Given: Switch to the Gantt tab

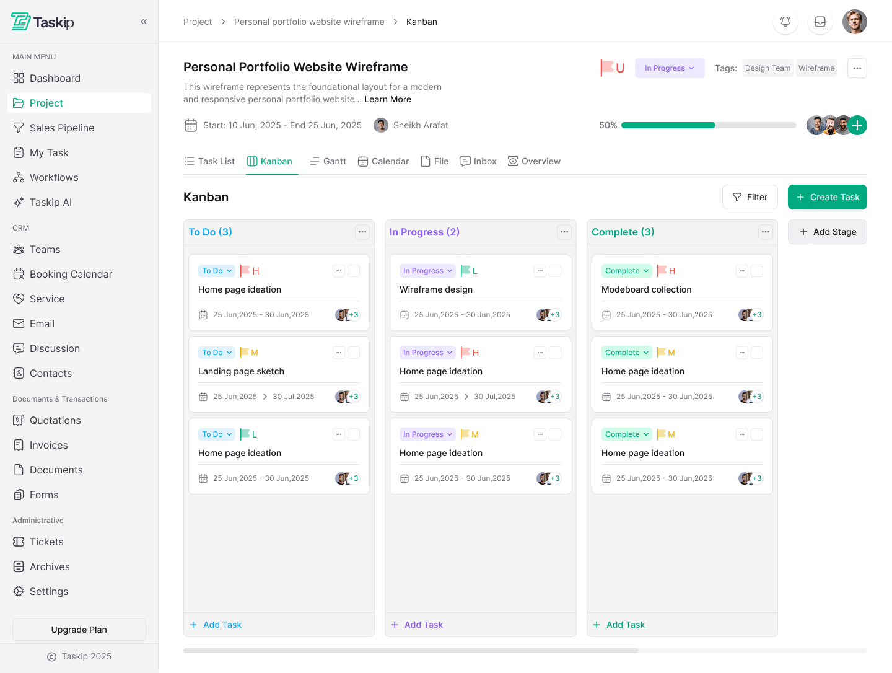Looking at the screenshot, I should click(328, 161).
